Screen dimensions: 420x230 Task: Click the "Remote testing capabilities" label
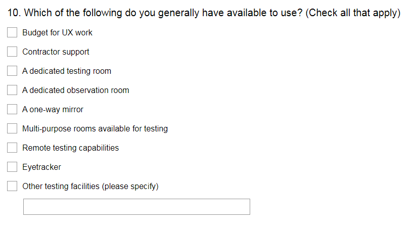pos(70,148)
